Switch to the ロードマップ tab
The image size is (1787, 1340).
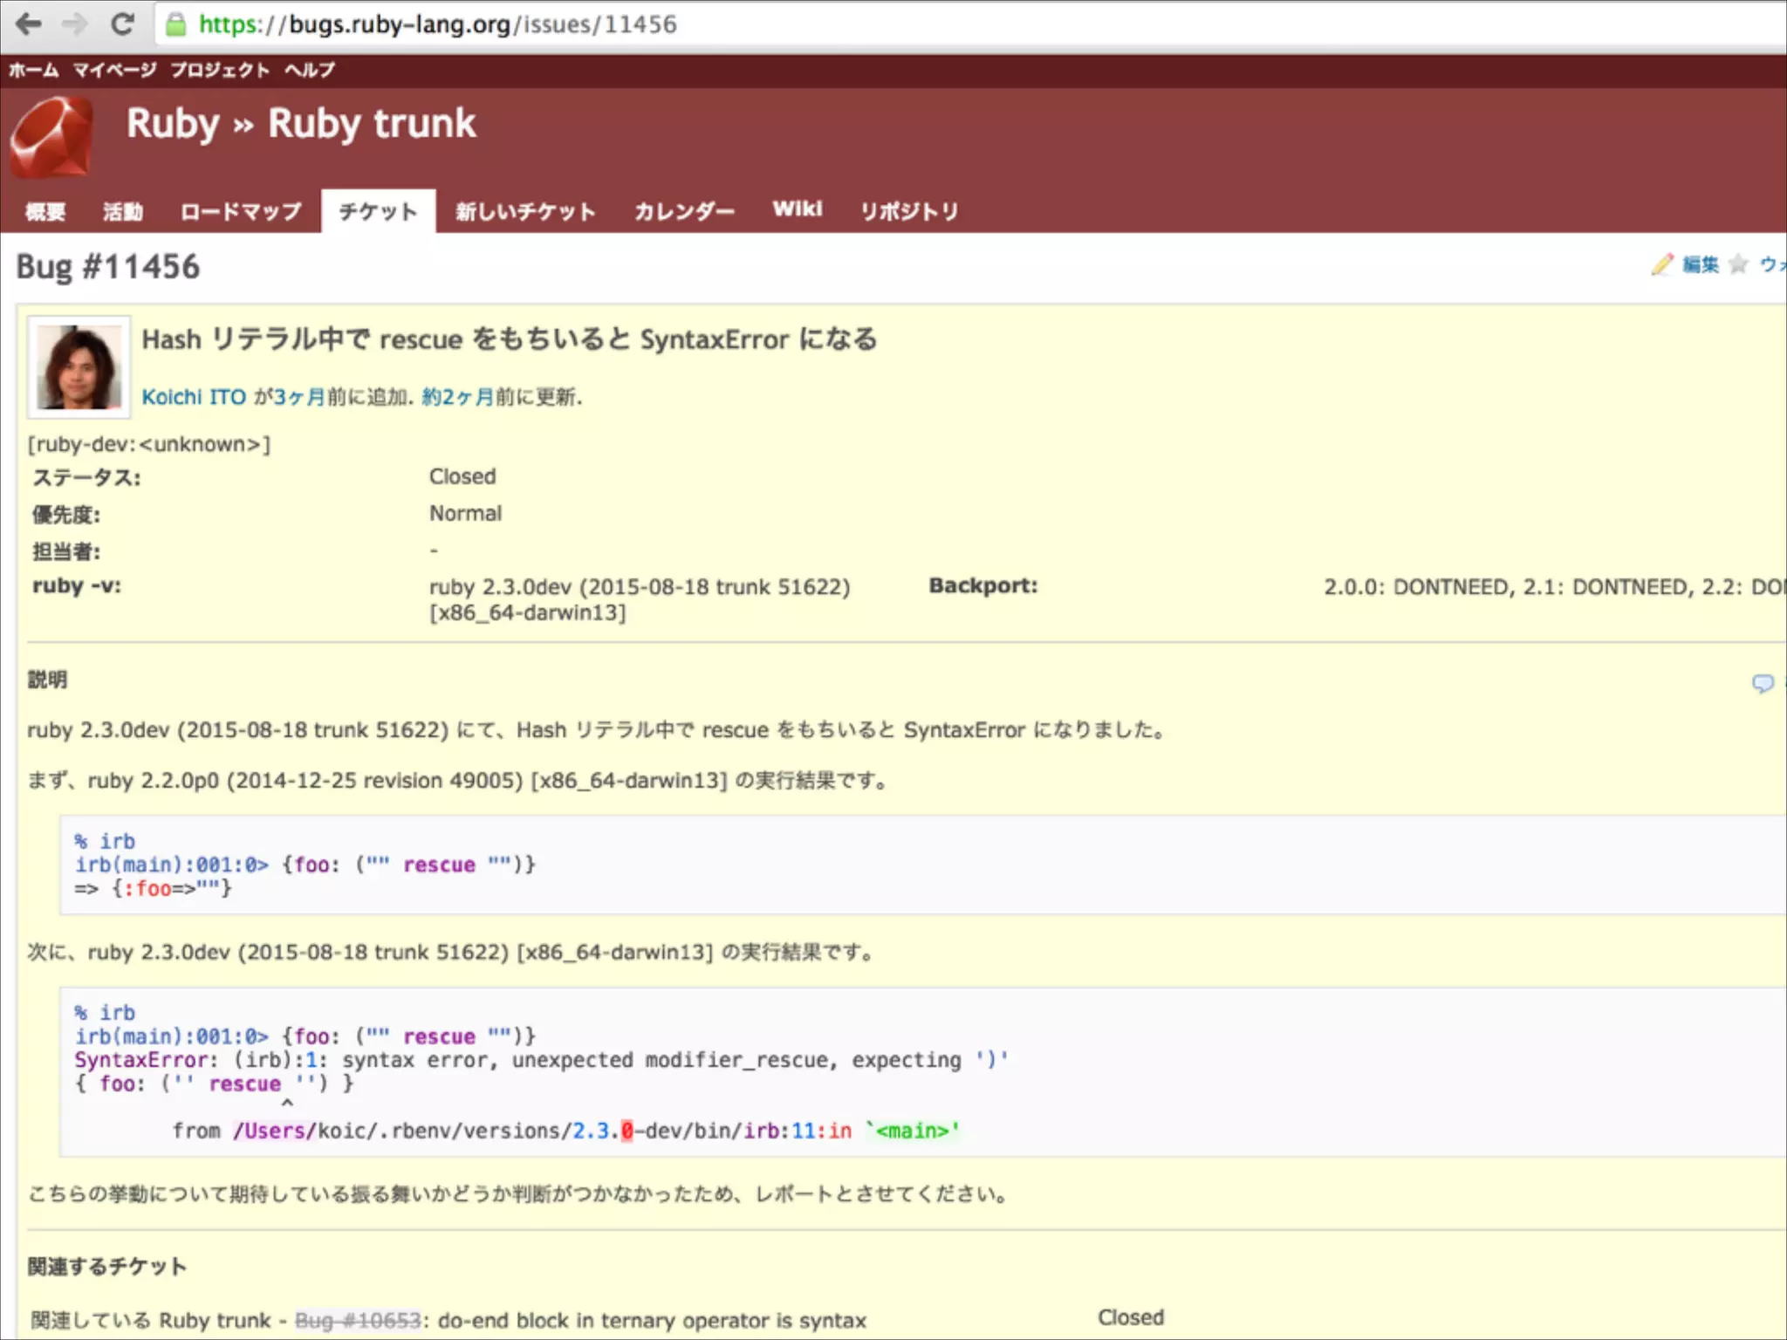(241, 211)
